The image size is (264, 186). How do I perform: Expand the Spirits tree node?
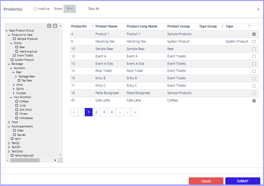click(x=14, y=89)
